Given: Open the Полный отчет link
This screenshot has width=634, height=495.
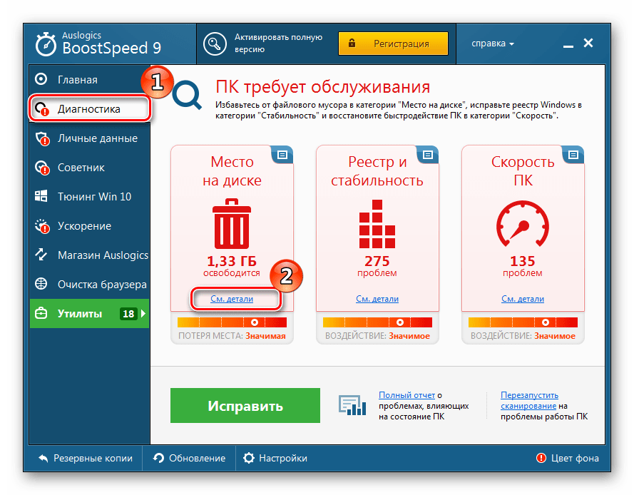Looking at the screenshot, I should pyautogui.click(x=407, y=395).
